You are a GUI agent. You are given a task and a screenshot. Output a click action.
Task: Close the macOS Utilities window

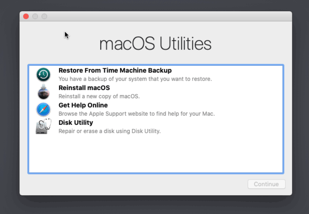pyautogui.click(x=26, y=16)
